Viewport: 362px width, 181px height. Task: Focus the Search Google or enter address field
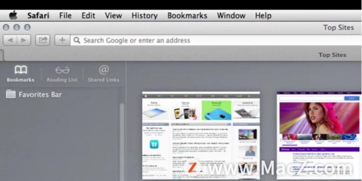(x=216, y=40)
